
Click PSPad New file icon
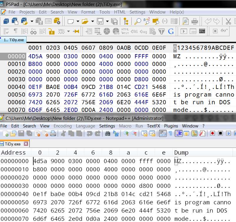pos(71,21)
